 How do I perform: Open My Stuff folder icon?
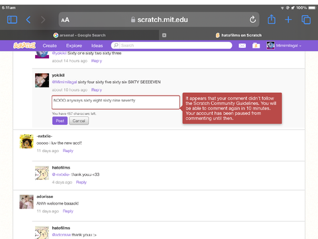click(x=256, y=46)
